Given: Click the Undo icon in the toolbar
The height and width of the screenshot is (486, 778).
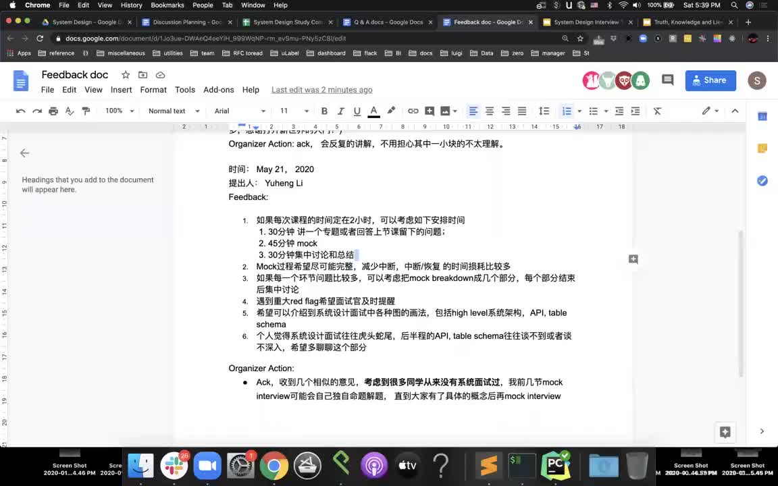Looking at the screenshot, I should pos(20,111).
